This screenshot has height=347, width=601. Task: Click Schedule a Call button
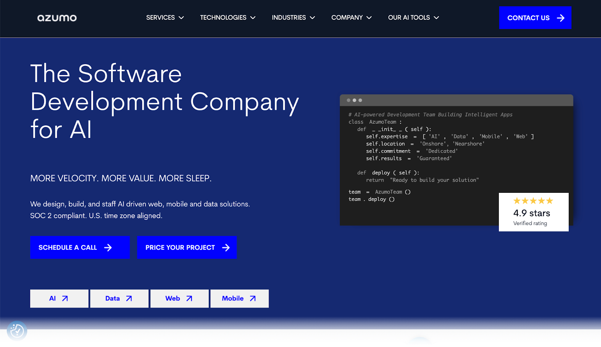[80, 247]
